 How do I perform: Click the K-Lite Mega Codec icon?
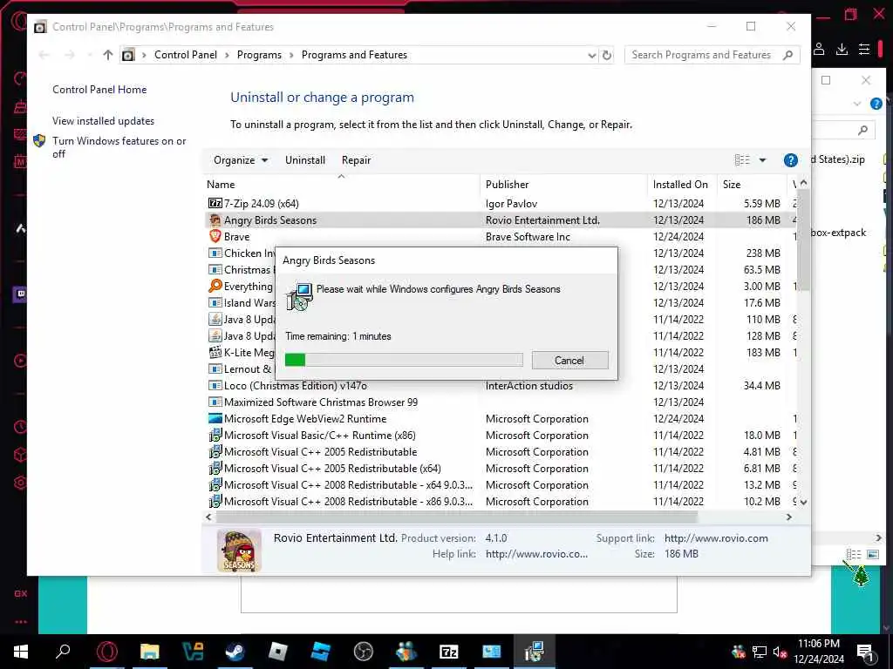tap(215, 352)
